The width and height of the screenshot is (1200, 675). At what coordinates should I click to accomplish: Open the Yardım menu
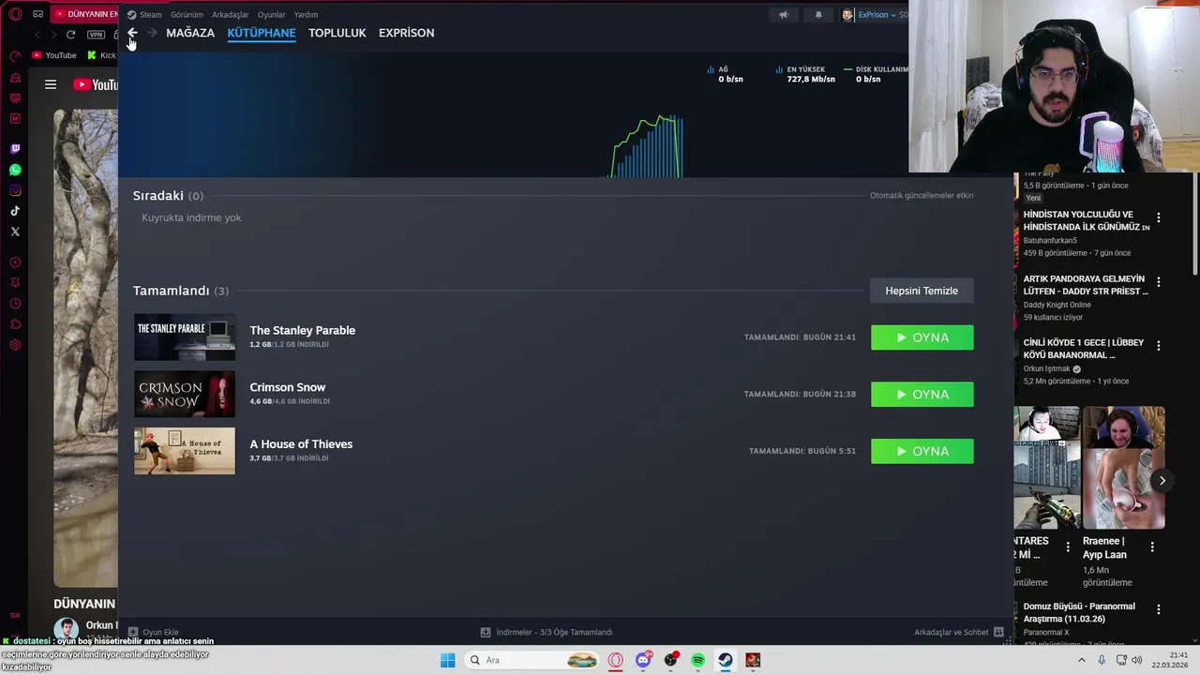(306, 15)
